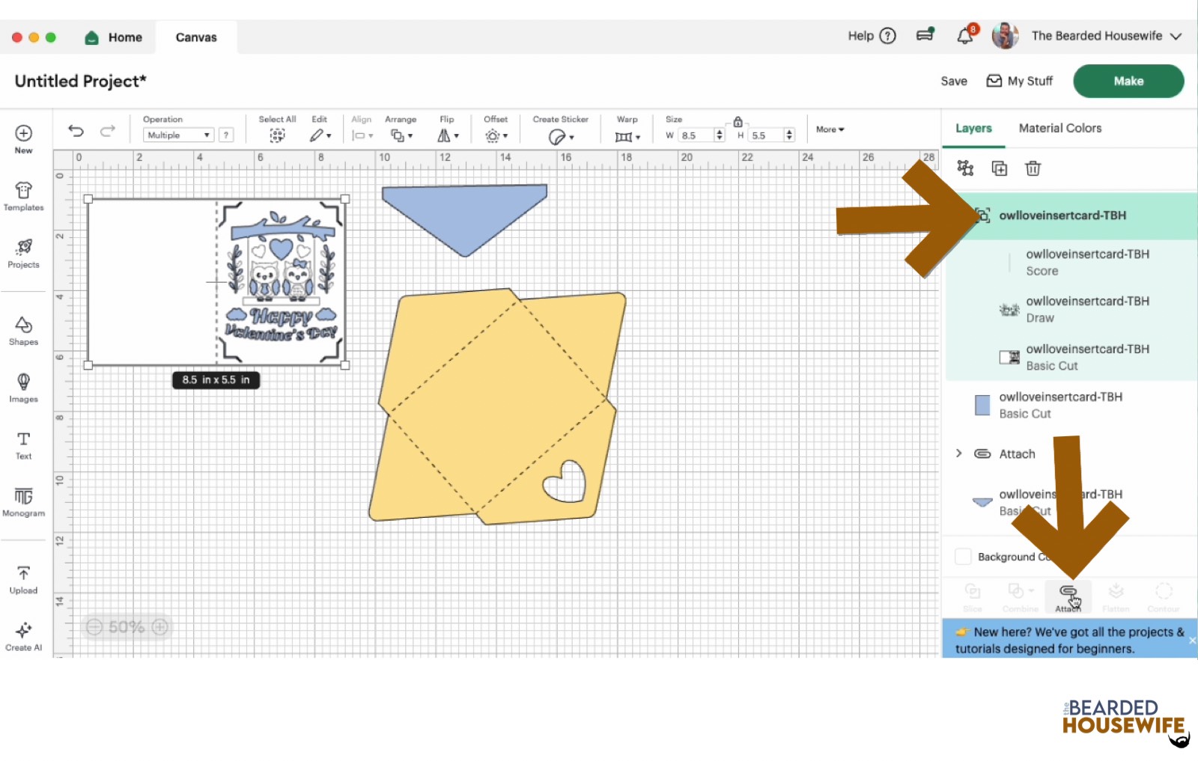Open the Text tool
1198x761 pixels.
(x=23, y=444)
